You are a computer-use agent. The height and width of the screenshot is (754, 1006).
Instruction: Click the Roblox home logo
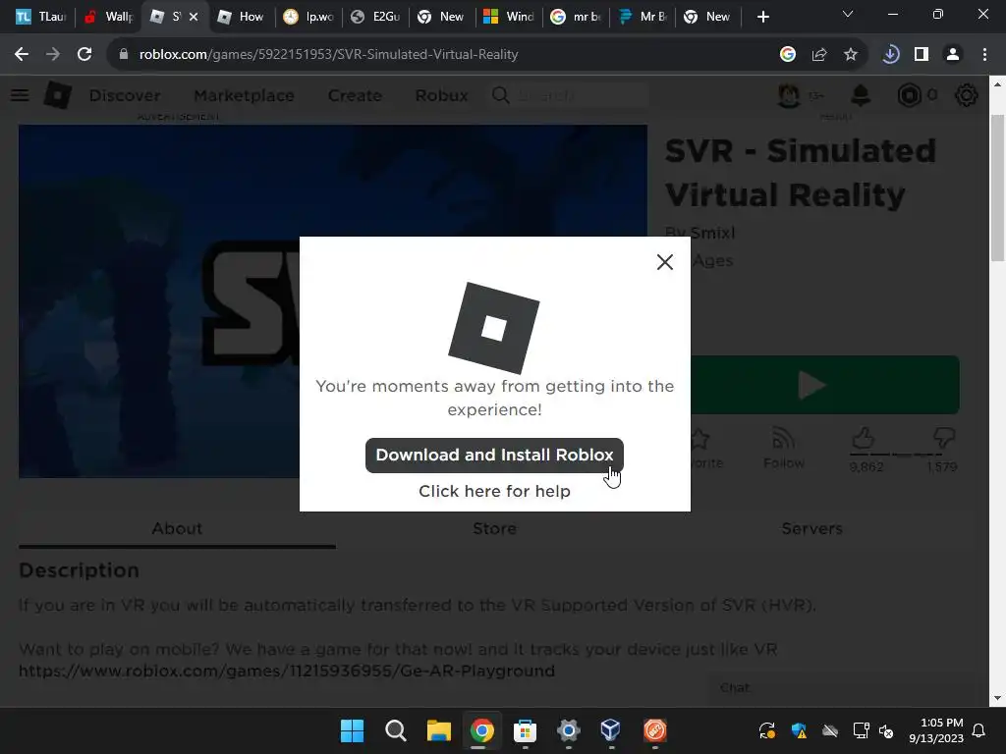pos(58,95)
